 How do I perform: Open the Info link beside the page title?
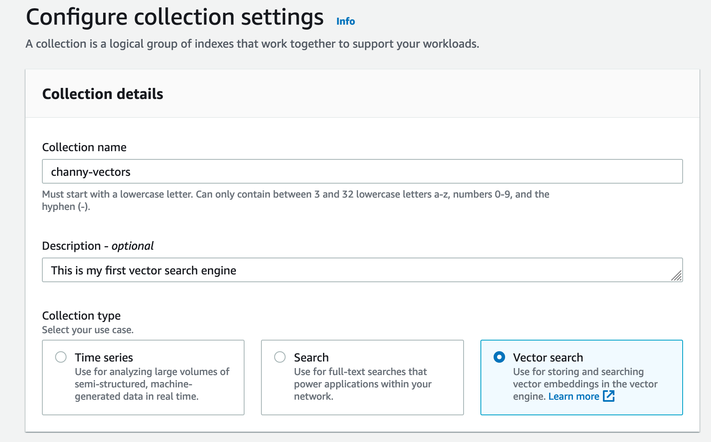coord(345,21)
